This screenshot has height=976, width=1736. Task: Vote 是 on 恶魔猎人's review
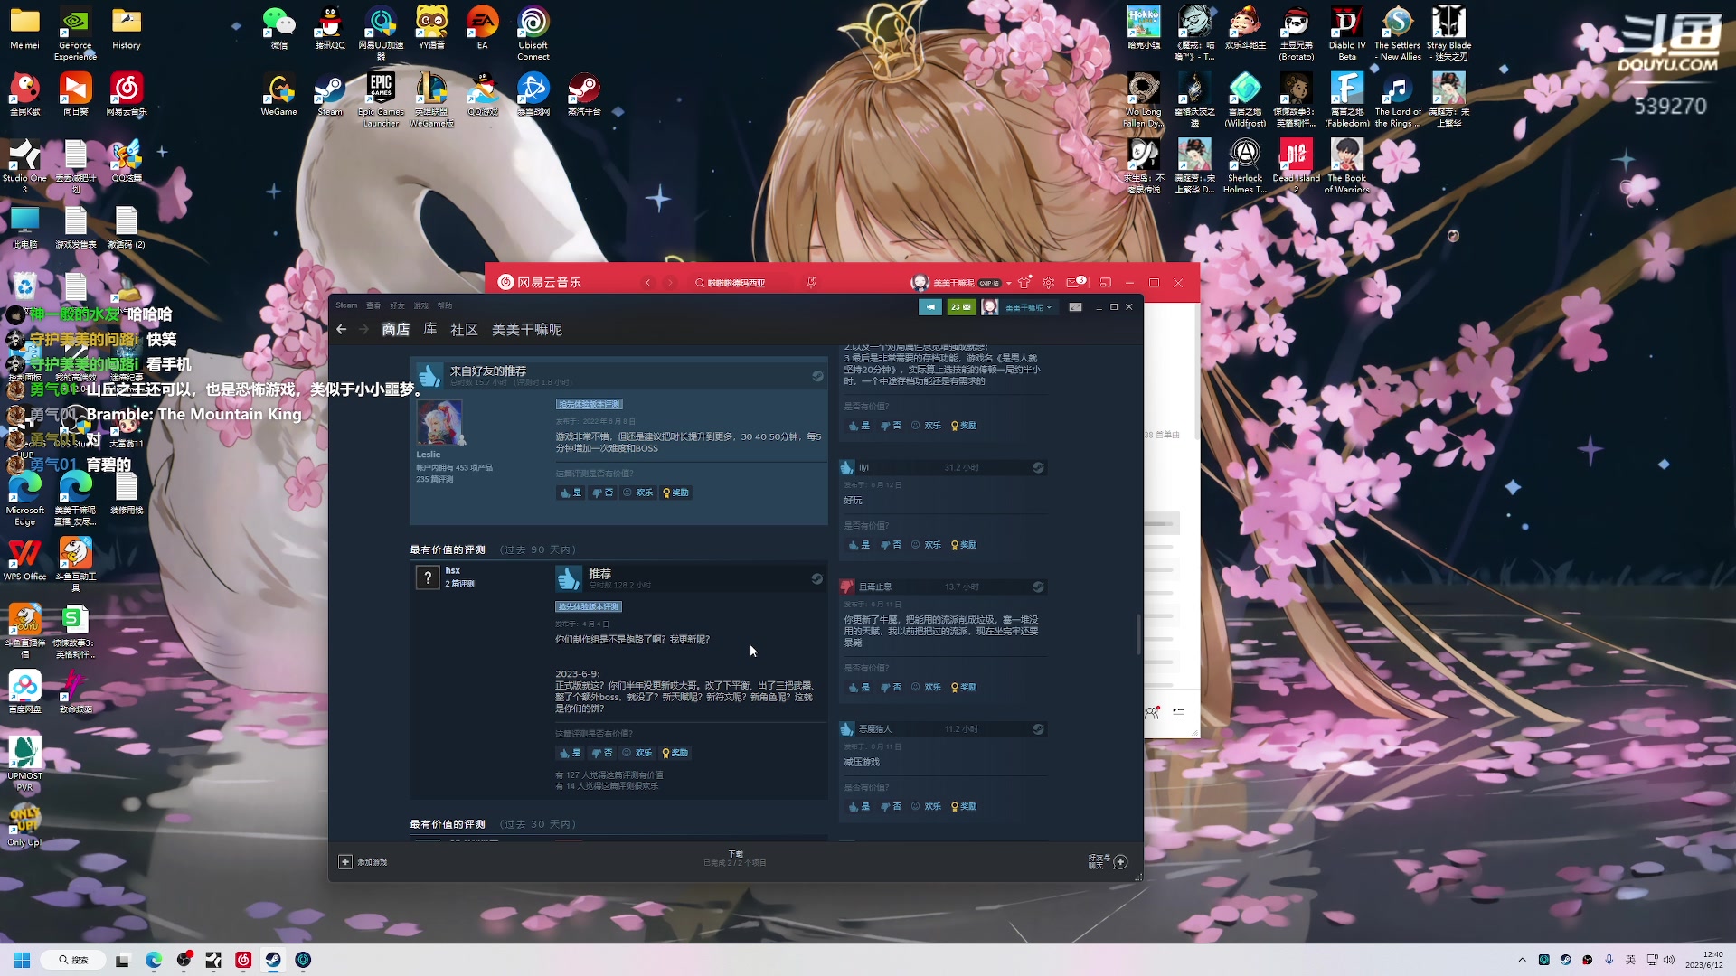tap(859, 807)
